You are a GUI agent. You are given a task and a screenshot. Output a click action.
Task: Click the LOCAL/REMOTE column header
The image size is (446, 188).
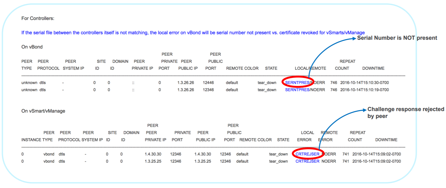pos(310,68)
